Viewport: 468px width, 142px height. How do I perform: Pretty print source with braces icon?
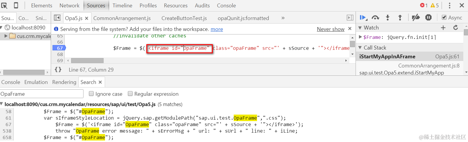pyautogui.click(x=58, y=70)
